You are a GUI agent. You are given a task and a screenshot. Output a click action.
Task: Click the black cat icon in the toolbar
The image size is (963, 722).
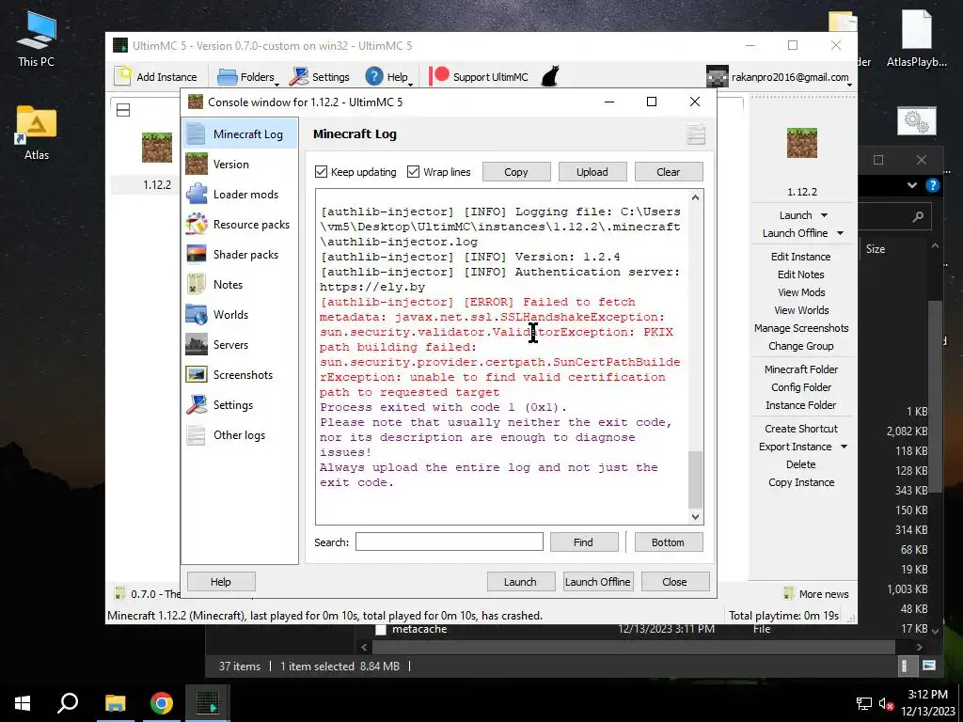pos(549,76)
